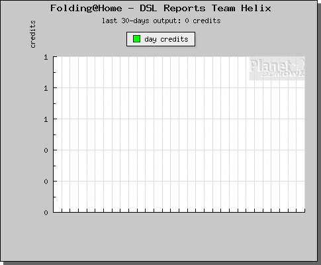
Task: Click the Planet 3DNow watermark logo
Action: pos(277,68)
